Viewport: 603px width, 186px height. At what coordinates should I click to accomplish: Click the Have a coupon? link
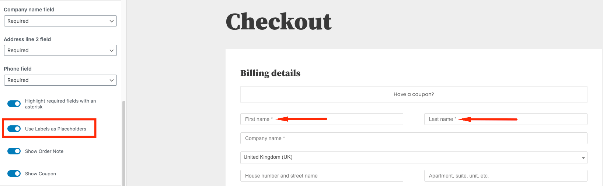click(414, 94)
